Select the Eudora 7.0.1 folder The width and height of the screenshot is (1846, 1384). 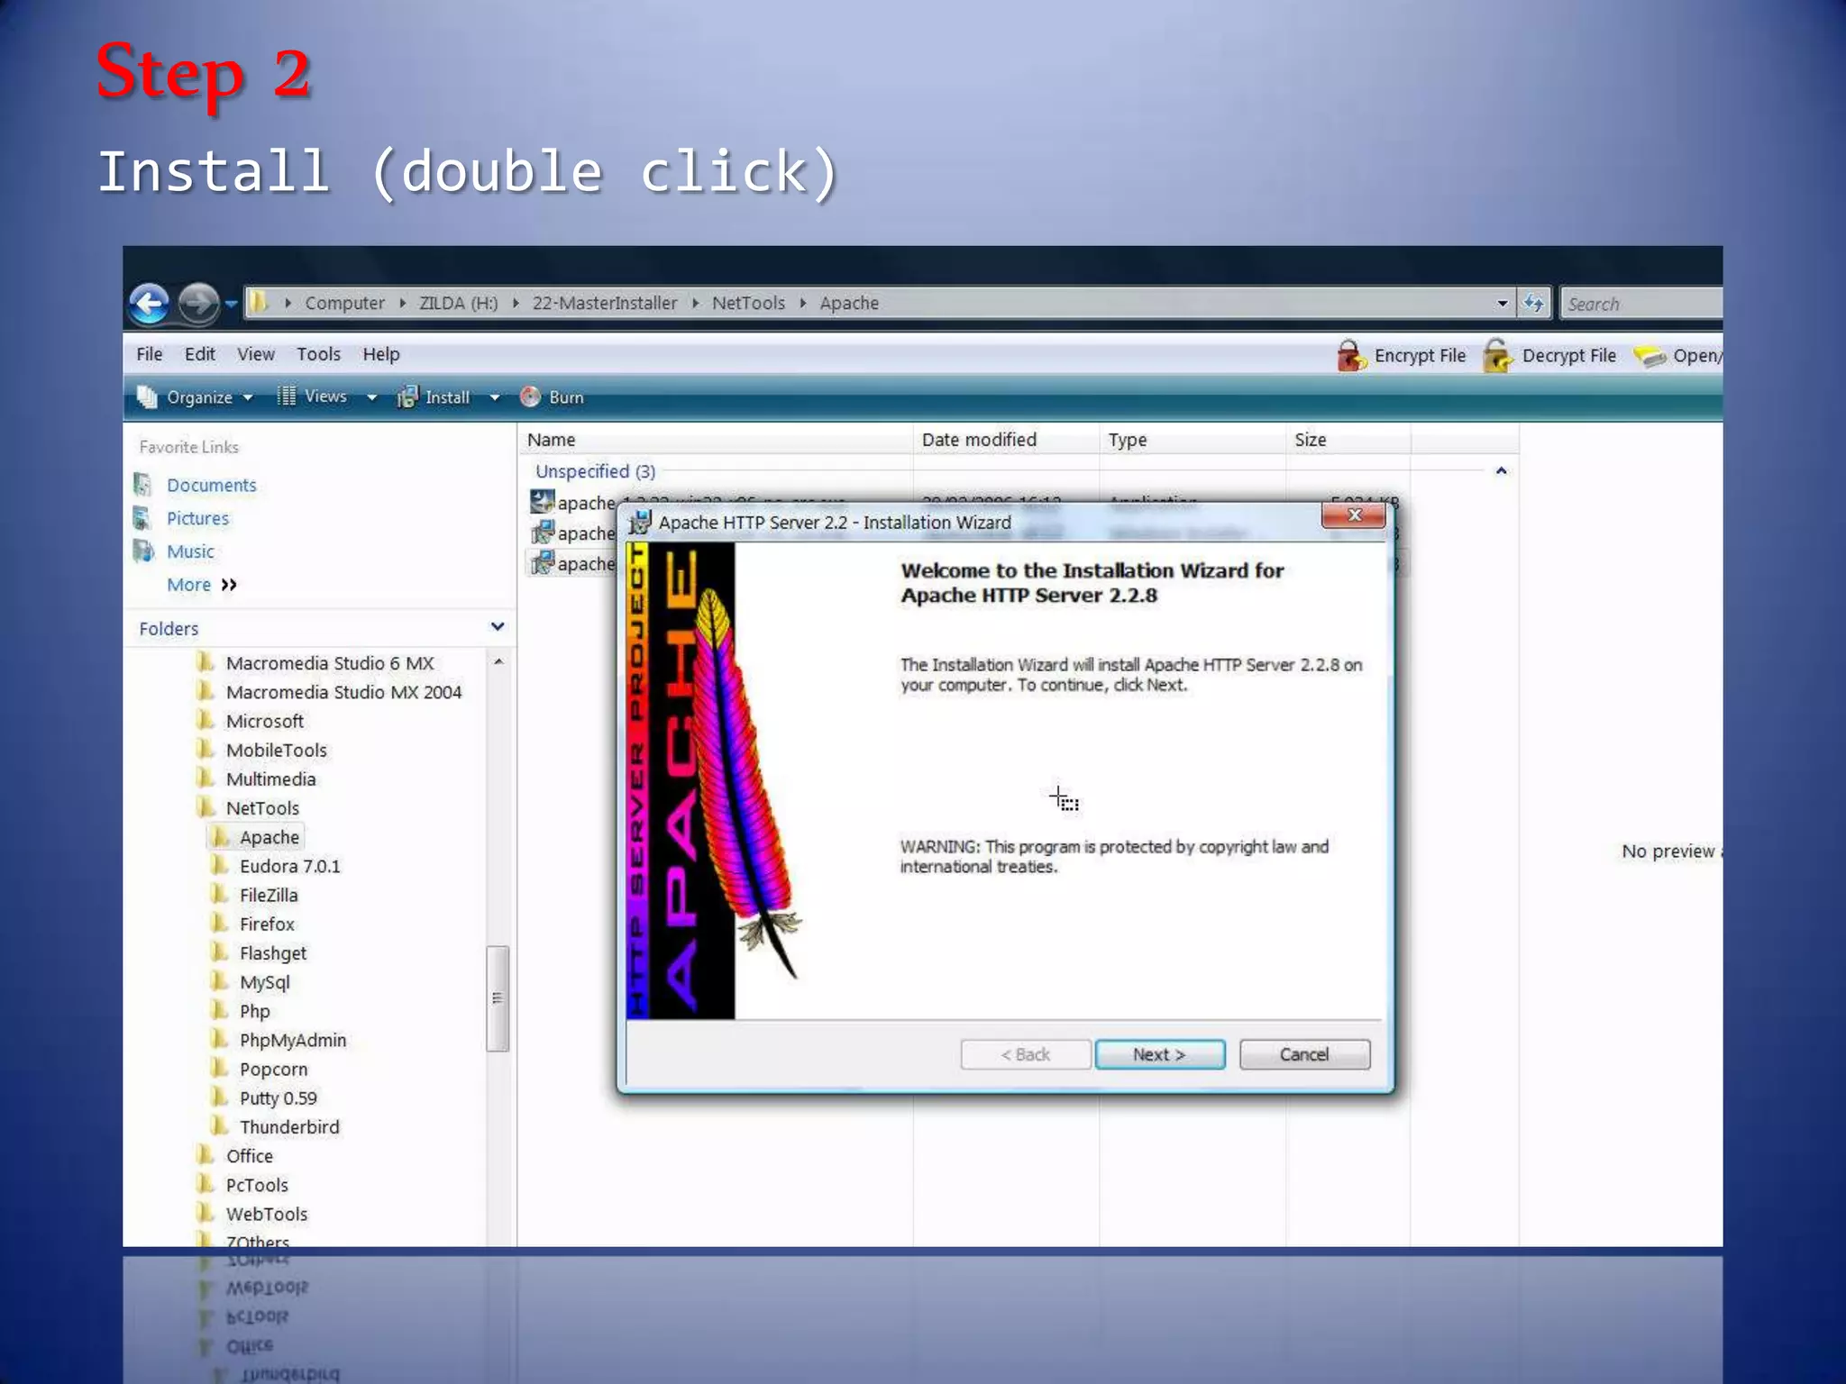click(x=289, y=866)
